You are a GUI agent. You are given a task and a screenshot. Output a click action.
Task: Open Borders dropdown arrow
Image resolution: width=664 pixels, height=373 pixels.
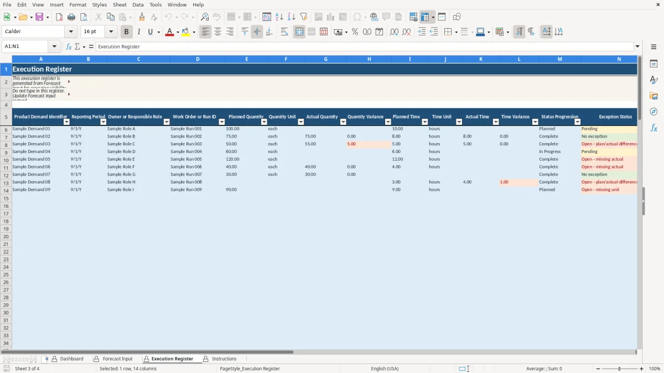pos(455,32)
